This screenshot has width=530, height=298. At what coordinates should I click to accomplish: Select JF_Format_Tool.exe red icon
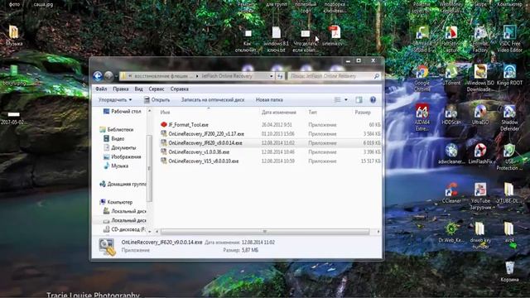(164, 125)
